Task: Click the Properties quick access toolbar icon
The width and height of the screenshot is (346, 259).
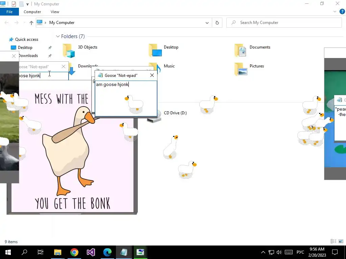Action: [x=14, y=4]
